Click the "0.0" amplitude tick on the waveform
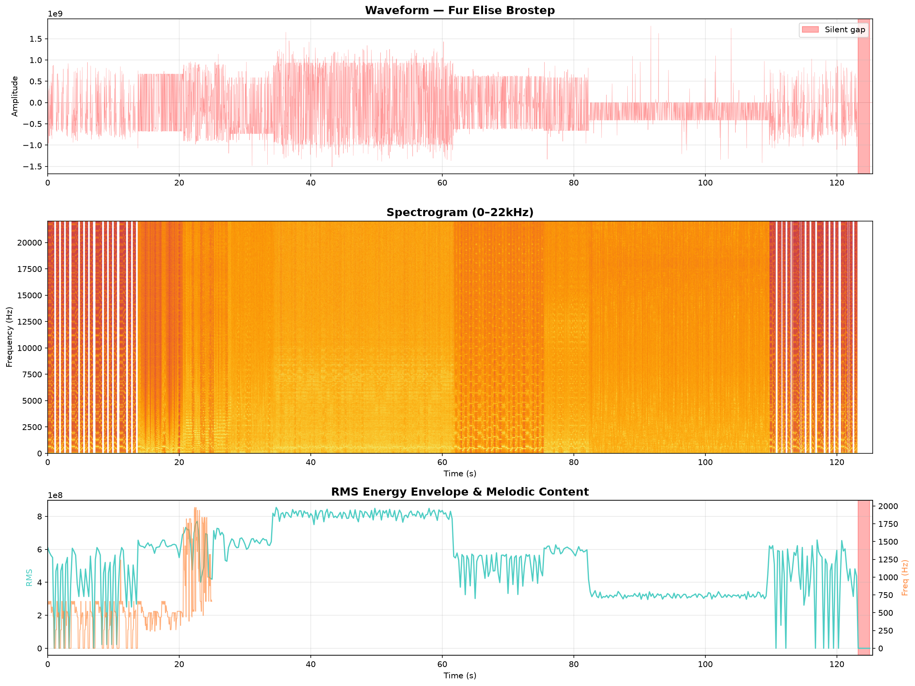 [x=36, y=103]
